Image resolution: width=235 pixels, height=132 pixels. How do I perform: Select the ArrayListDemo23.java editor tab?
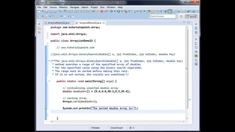[x=90, y=23]
